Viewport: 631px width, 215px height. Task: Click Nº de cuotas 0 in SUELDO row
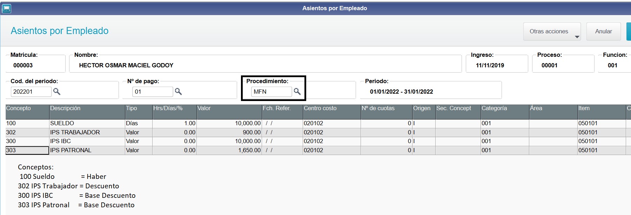[387, 123]
